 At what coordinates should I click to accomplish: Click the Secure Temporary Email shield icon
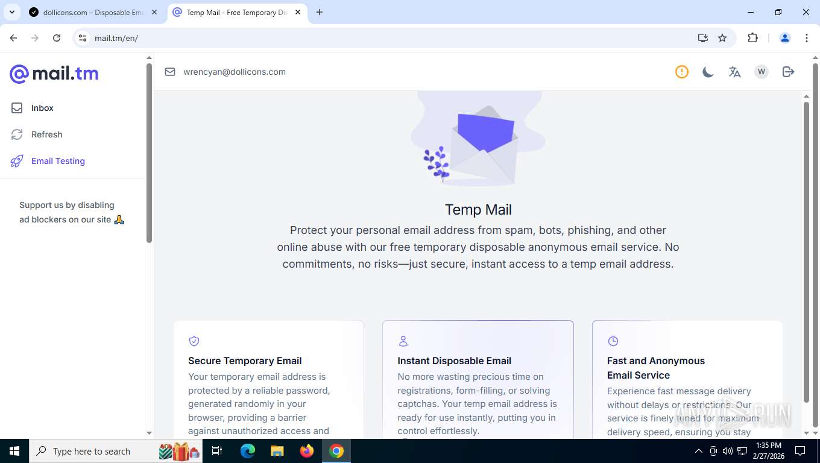coord(194,341)
